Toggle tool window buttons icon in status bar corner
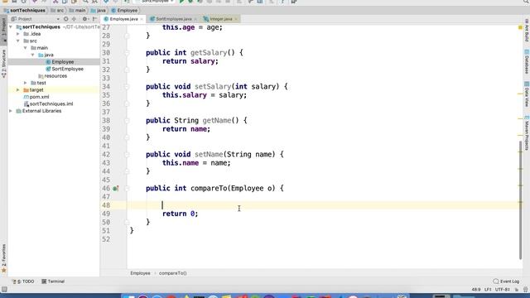 [4, 289]
